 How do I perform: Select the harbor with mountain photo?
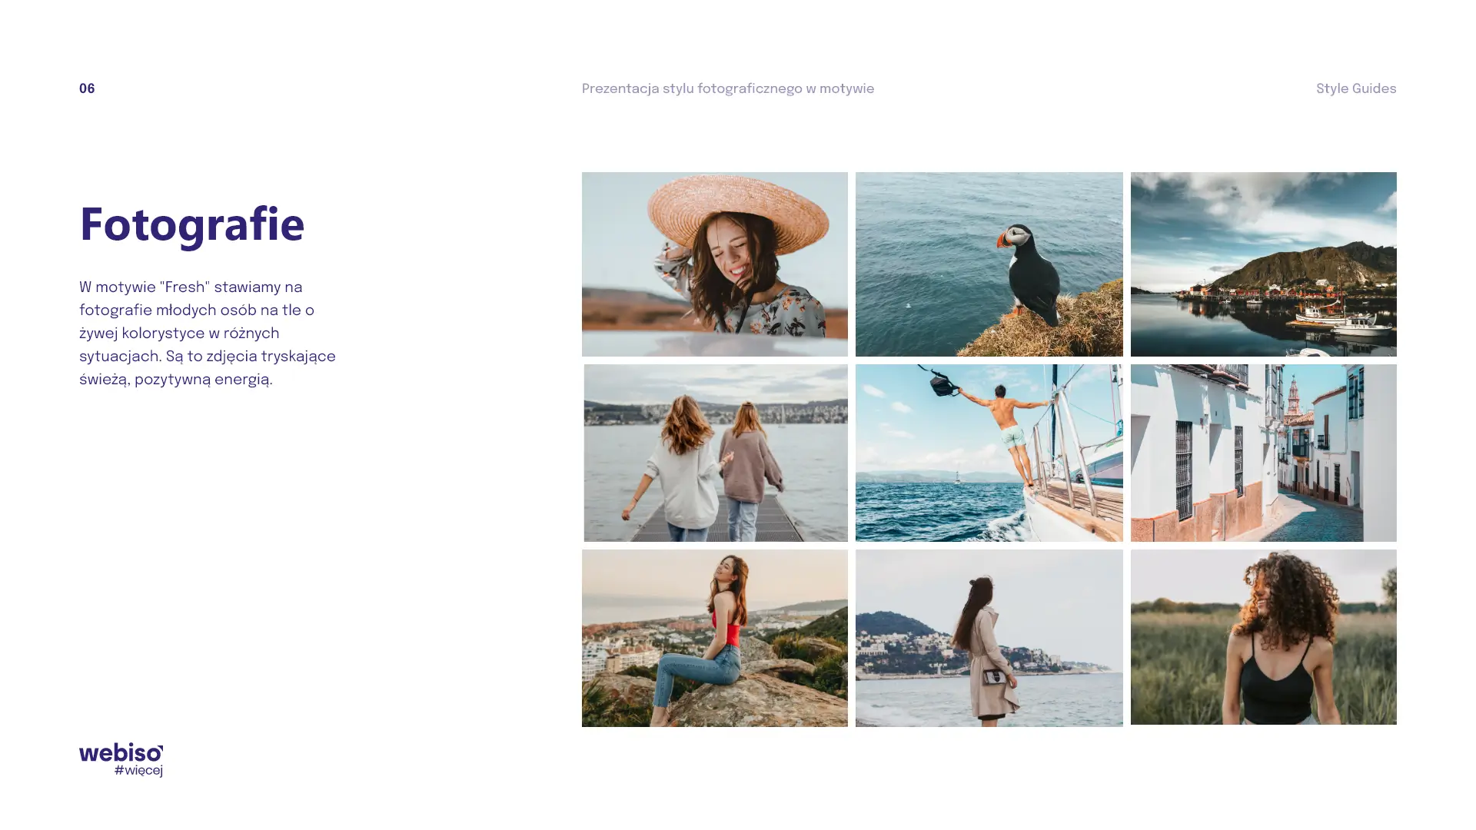(1263, 264)
